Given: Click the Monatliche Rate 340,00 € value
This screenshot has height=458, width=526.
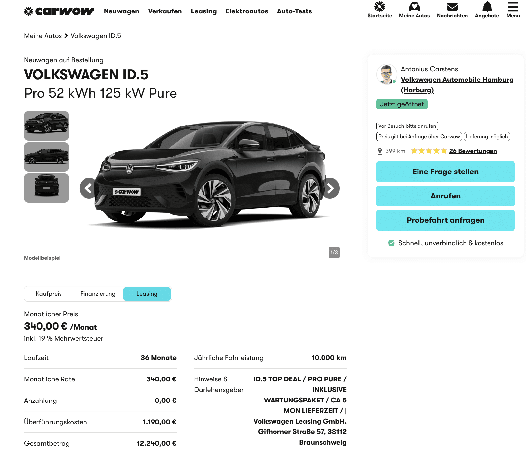Looking at the screenshot, I should (x=161, y=379).
